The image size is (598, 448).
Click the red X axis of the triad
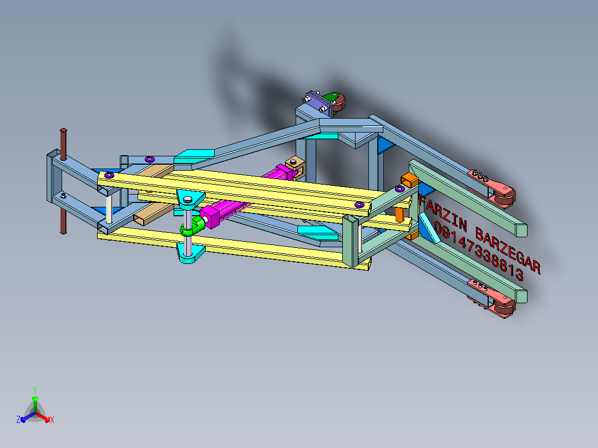44,417
